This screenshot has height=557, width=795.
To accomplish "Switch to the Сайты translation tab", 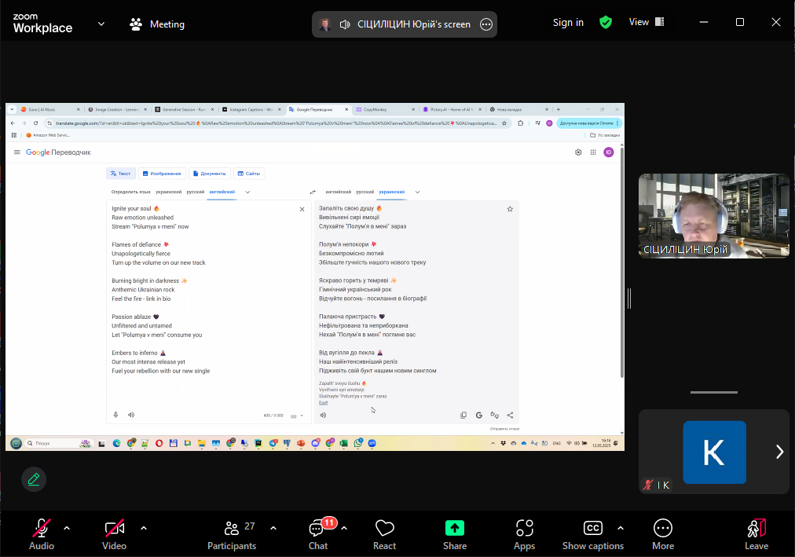I will coord(249,174).
